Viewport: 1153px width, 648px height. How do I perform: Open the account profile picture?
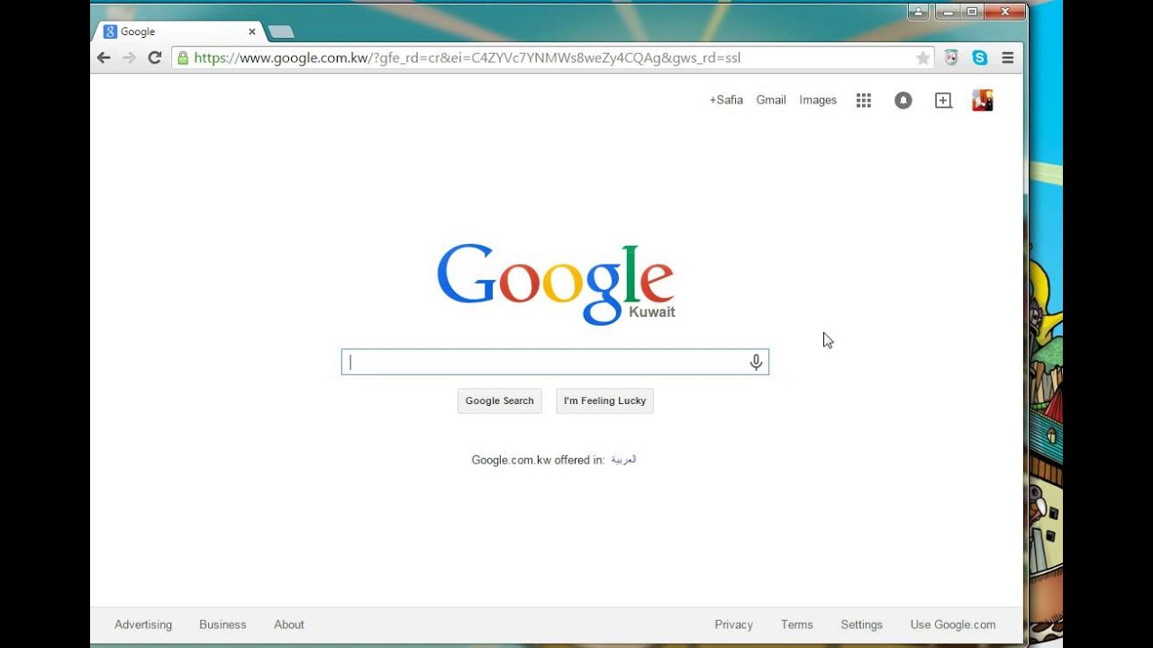click(983, 100)
